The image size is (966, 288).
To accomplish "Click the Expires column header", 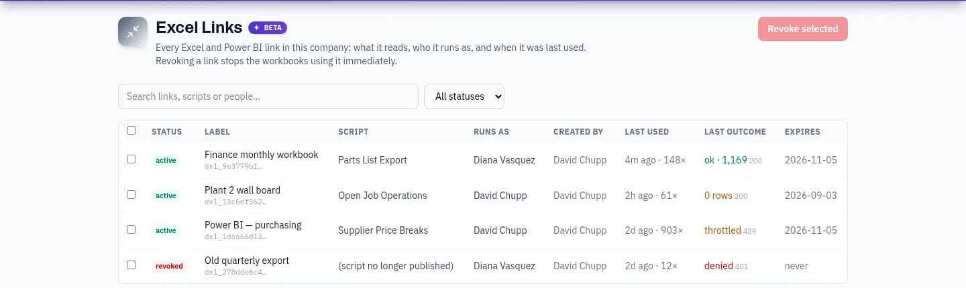I will coord(802,132).
